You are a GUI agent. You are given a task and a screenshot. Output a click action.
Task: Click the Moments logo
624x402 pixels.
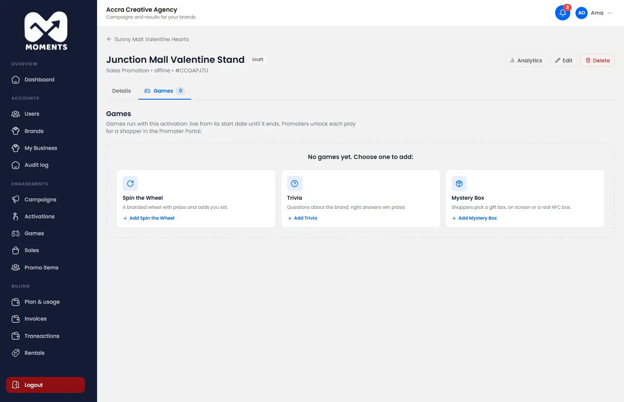pos(46,31)
